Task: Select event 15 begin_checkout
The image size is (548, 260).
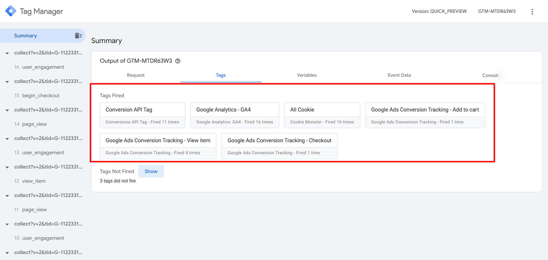Action: 40,95
